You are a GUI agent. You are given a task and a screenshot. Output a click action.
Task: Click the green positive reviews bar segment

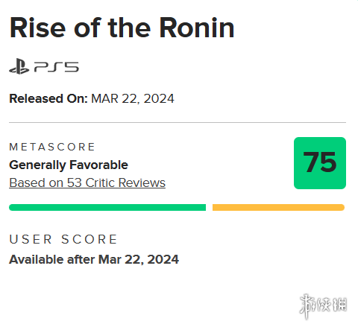coord(107,207)
